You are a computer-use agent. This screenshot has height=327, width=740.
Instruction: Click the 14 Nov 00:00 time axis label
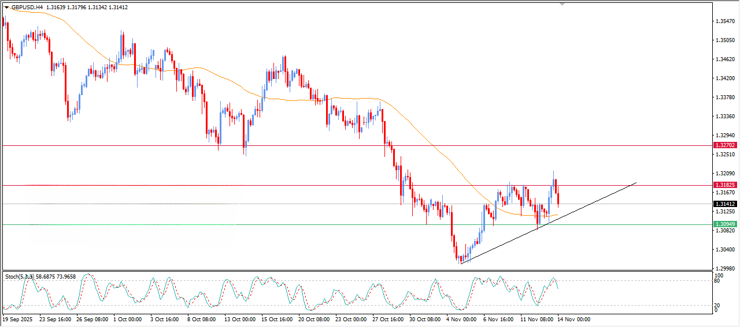point(573,319)
